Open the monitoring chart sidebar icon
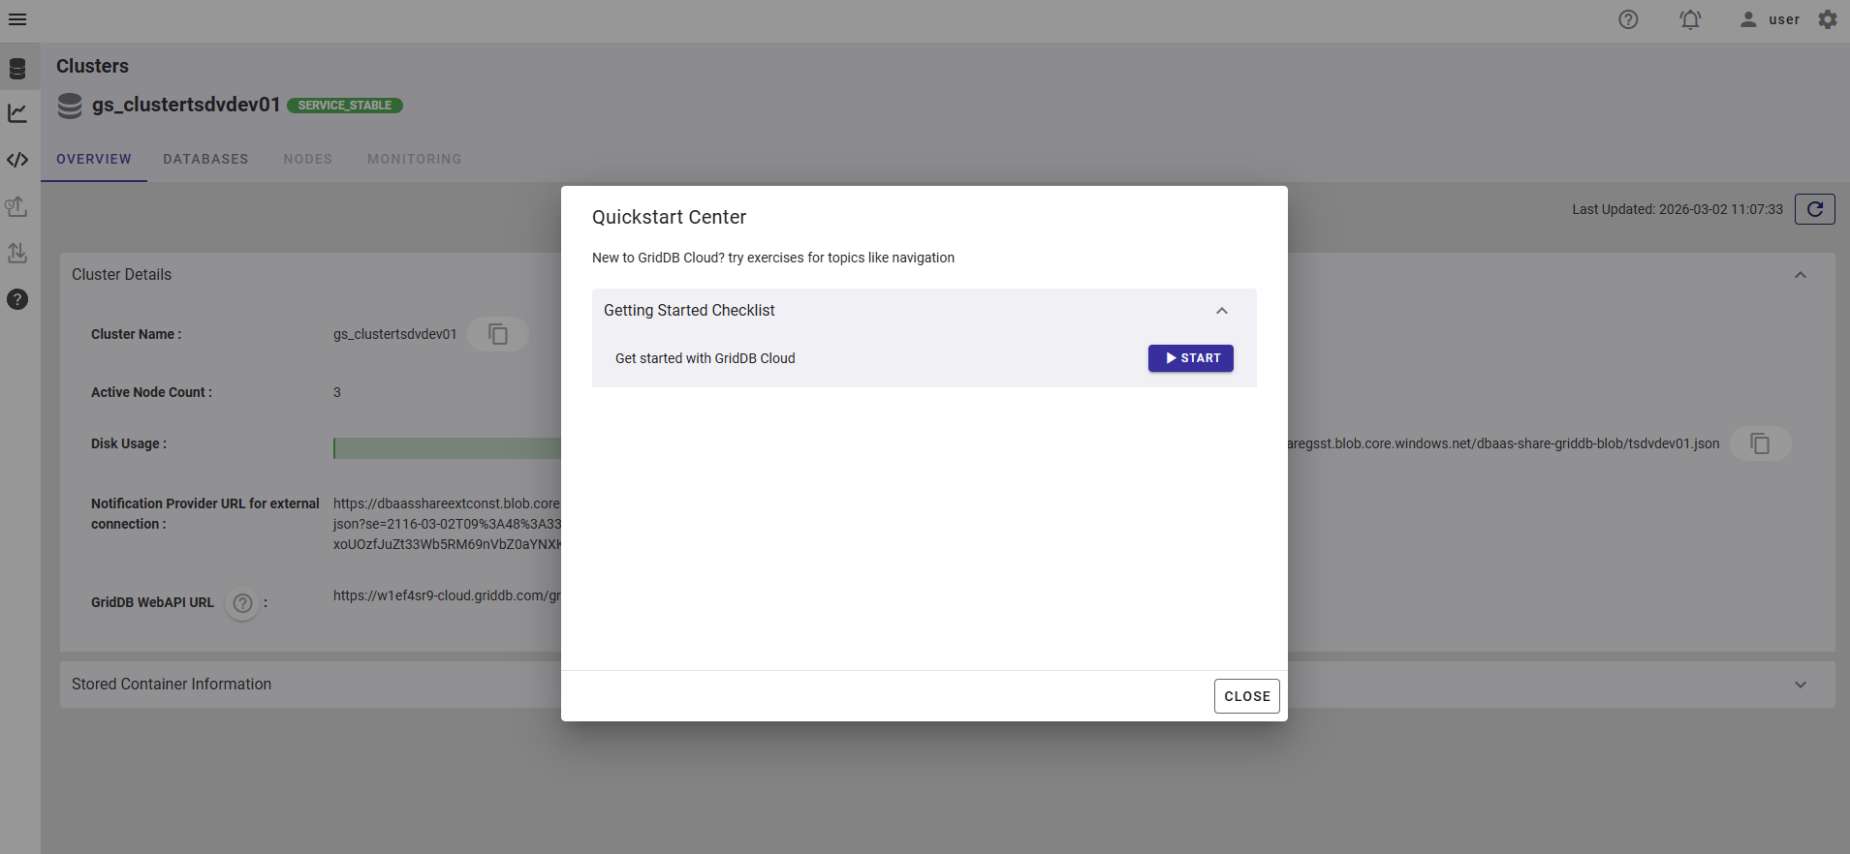 click(17, 113)
